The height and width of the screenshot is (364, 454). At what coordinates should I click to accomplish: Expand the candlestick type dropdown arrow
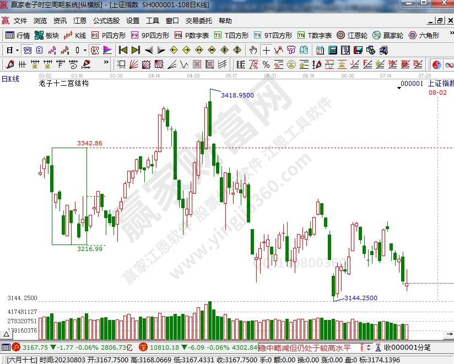85,50
